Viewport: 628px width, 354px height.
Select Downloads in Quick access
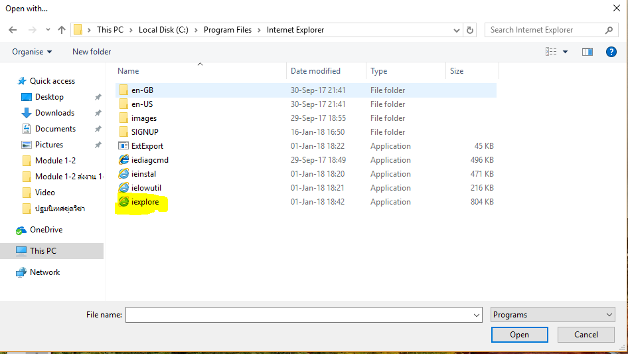(54, 113)
